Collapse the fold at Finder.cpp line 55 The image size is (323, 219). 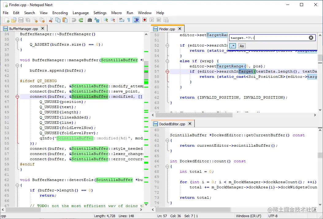pyautogui.click(x=167, y=61)
